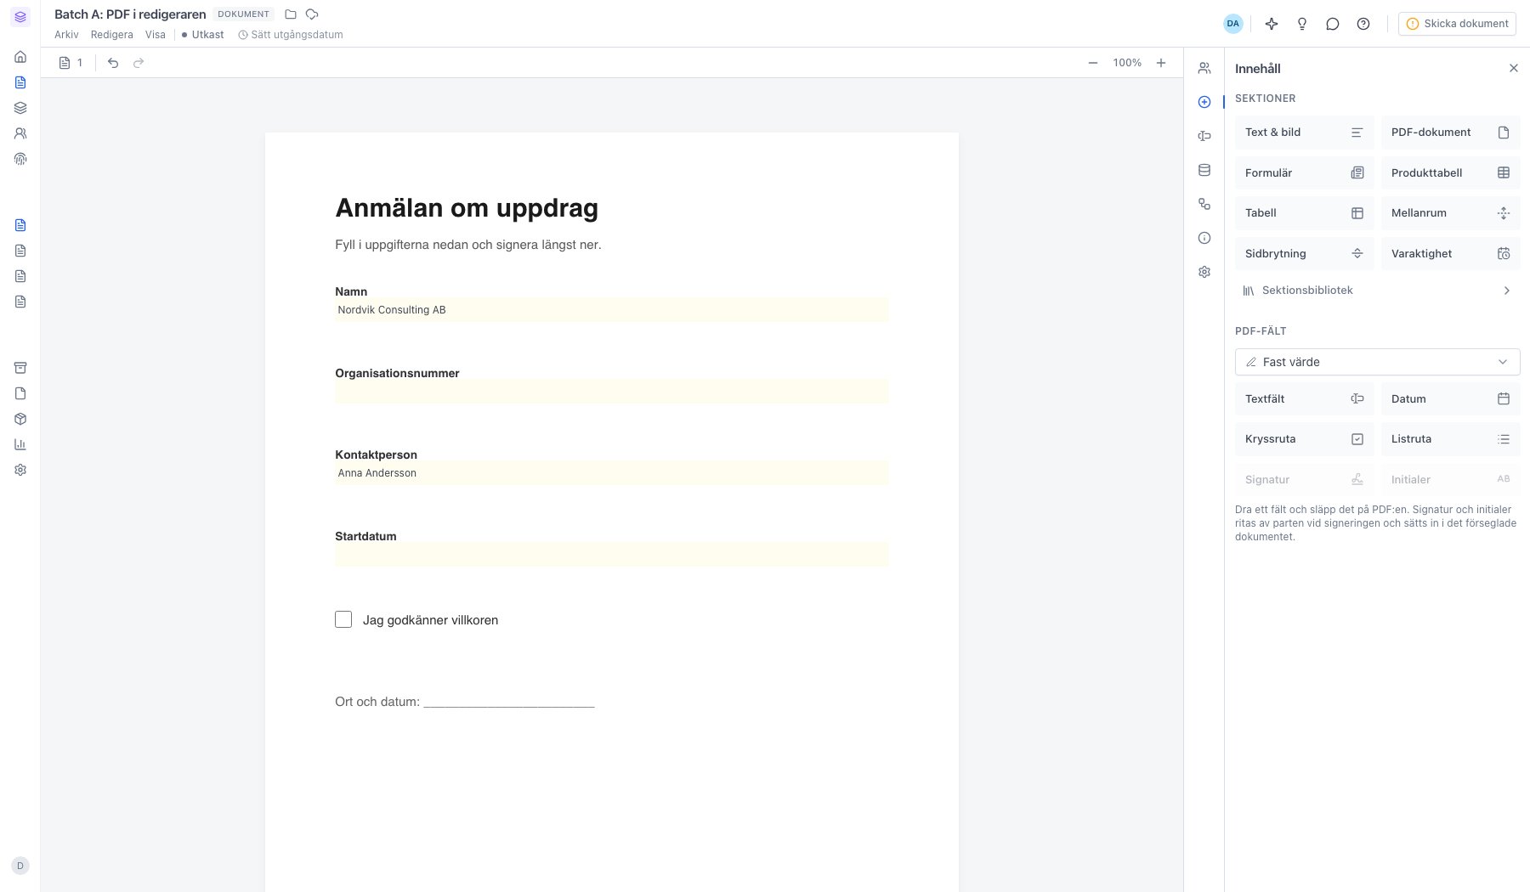Open the document settings gear in panel strip

1204,272
